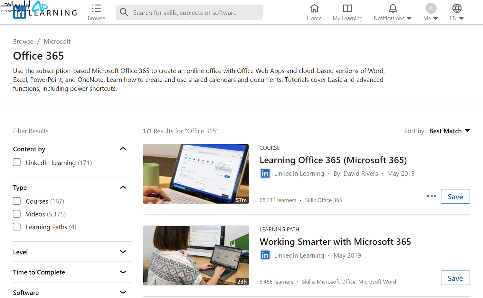483x298 pixels.
Task: Click the search skills input field
Action: tap(189, 13)
